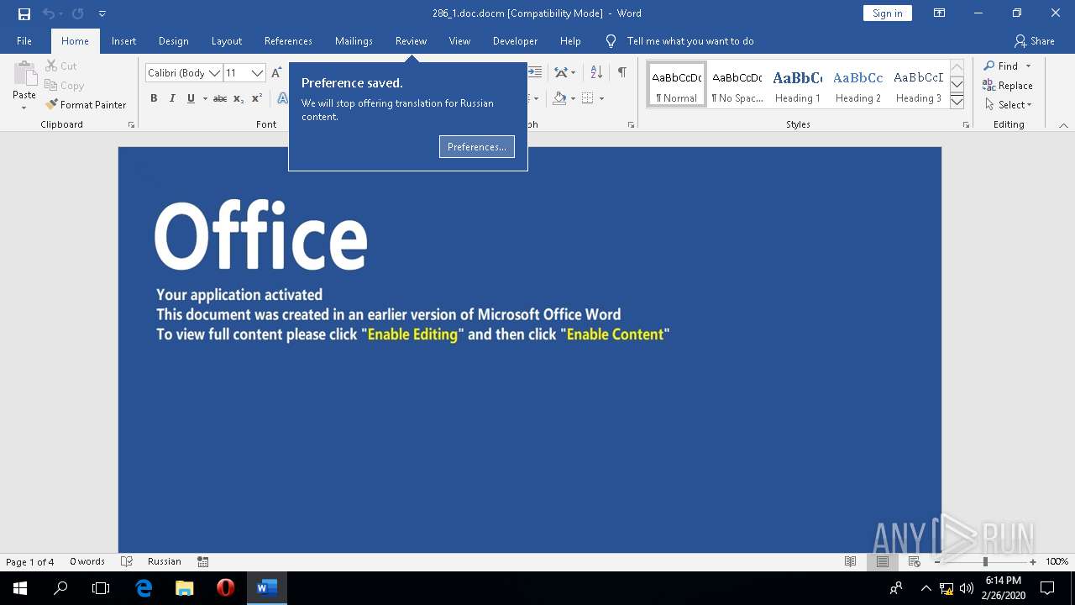Click the Preferences... button in the popup
Screen dimensions: 1075x605
[477, 147]
